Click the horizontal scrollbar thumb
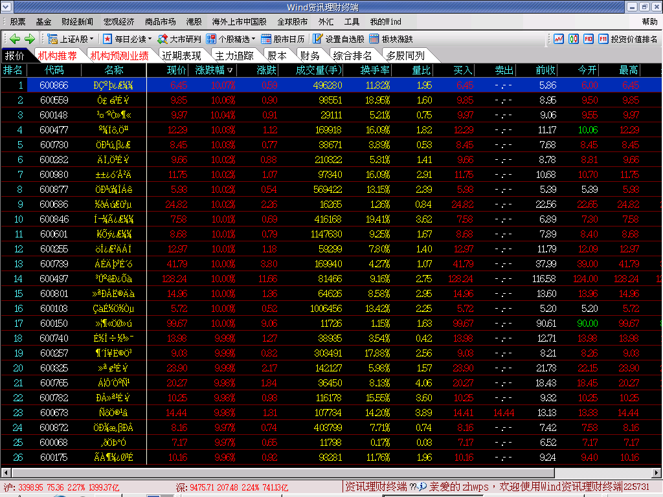This screenshot has width=663, height=497. [283, 472]
